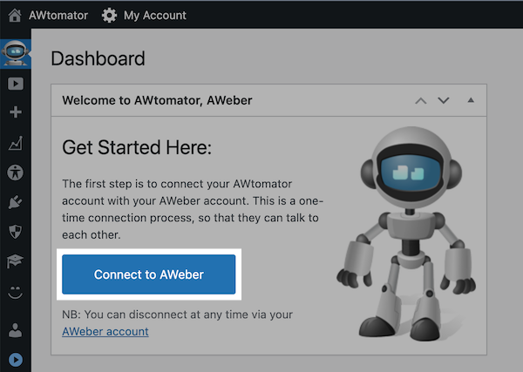Follow the AWeber account link
The width and height of the screenshot is (523, 372).
(x=105, y=331)
